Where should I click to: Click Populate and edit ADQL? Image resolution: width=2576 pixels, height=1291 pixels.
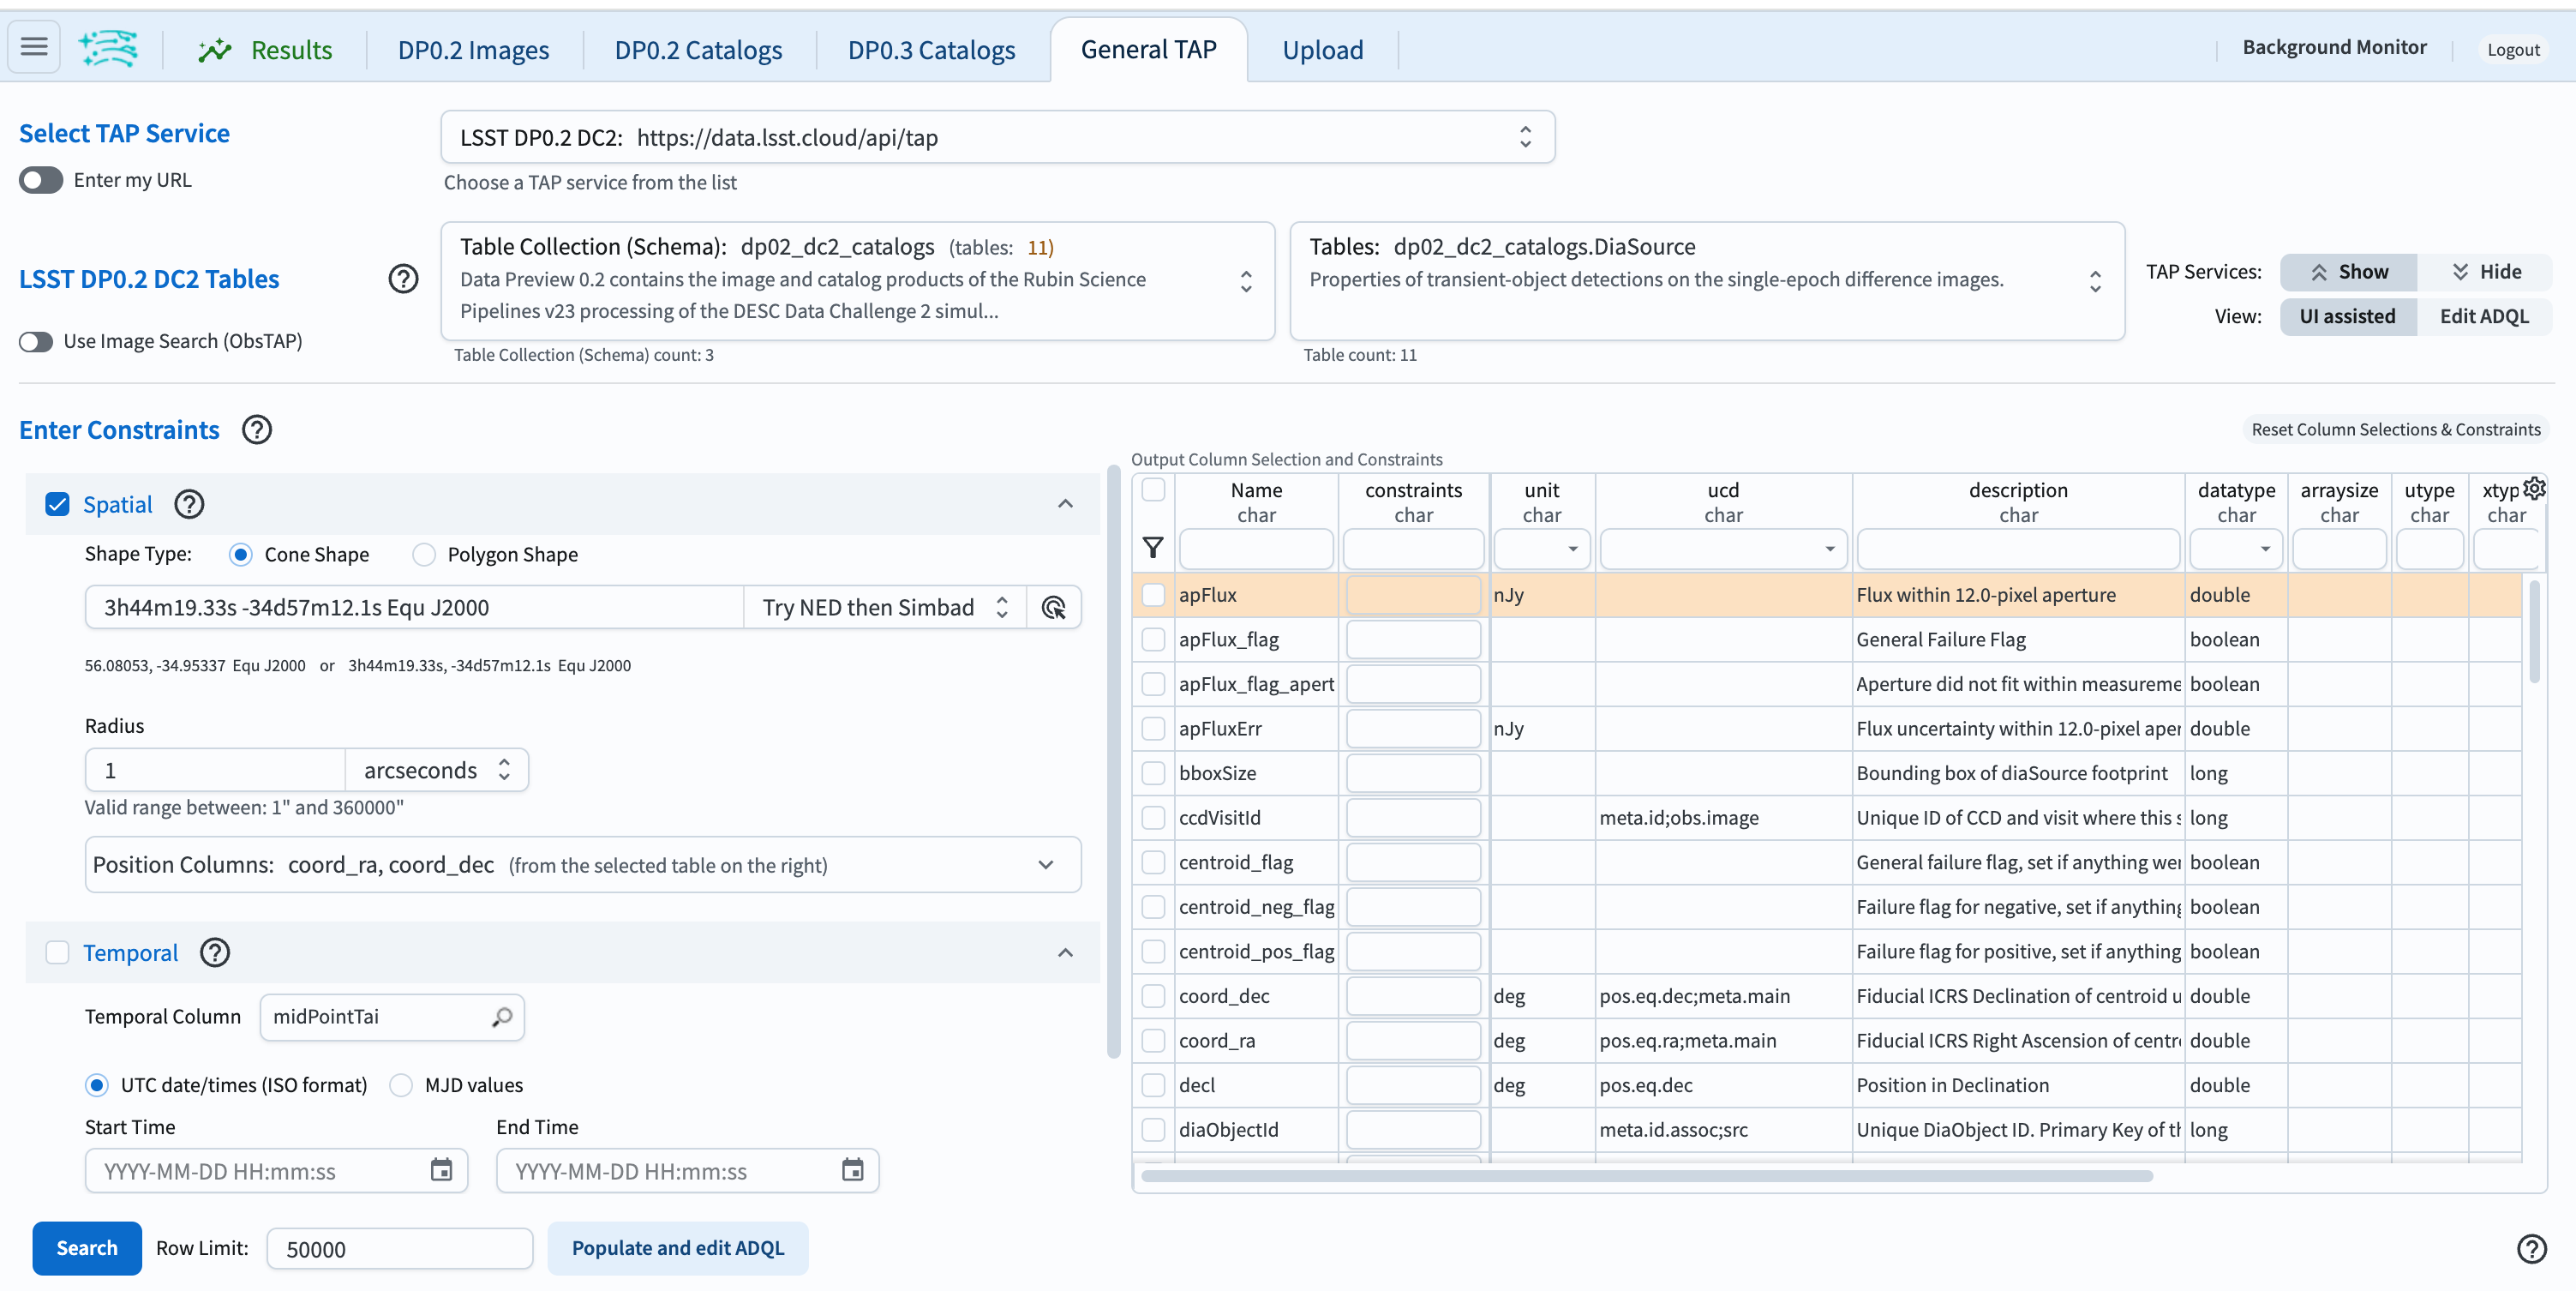point(678,1248)
